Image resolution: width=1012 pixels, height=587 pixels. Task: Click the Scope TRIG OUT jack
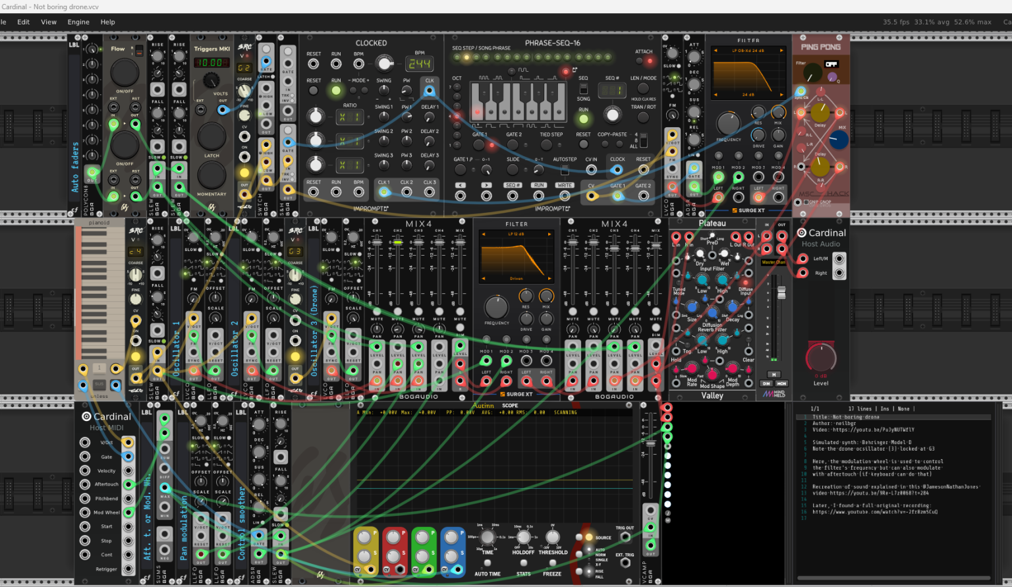coord(625,537)
